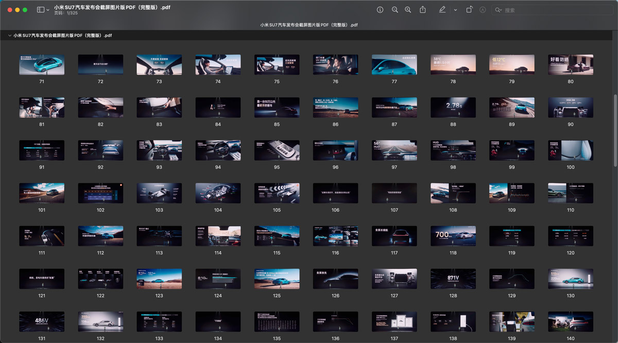
Task: Choose page 131 thumbnail showing 486V
Action: pyautogui.click(x=42, y=321)
